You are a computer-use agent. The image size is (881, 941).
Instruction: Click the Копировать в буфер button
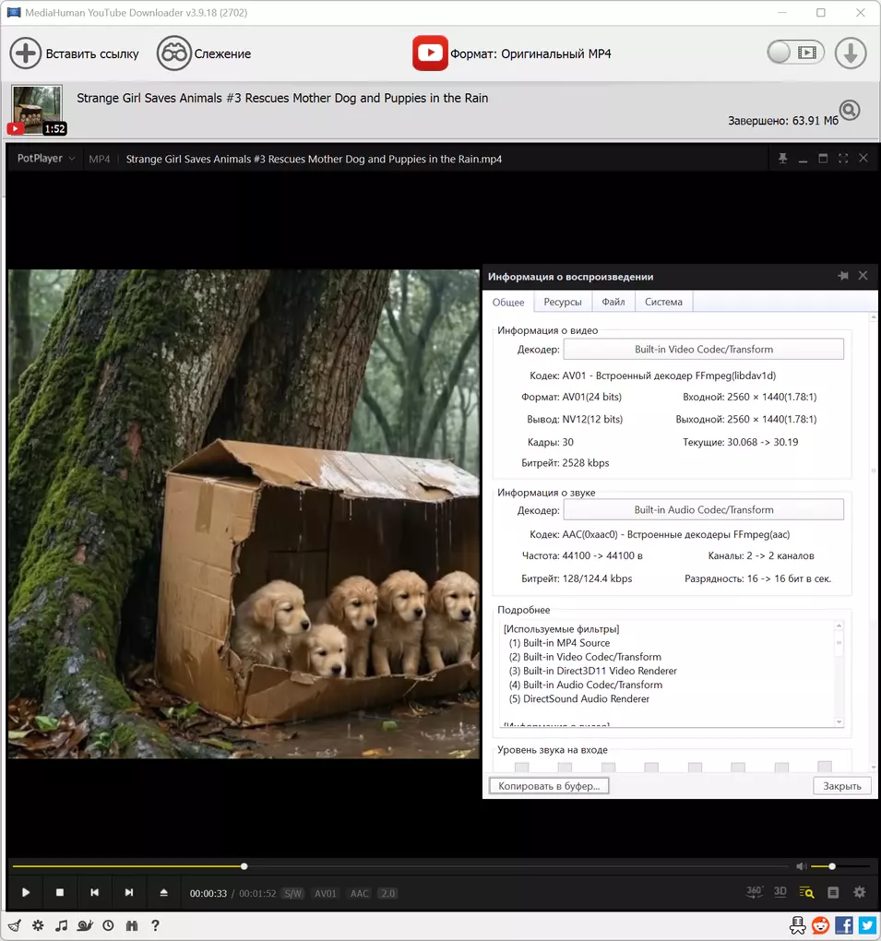click(x=549, y=786)
